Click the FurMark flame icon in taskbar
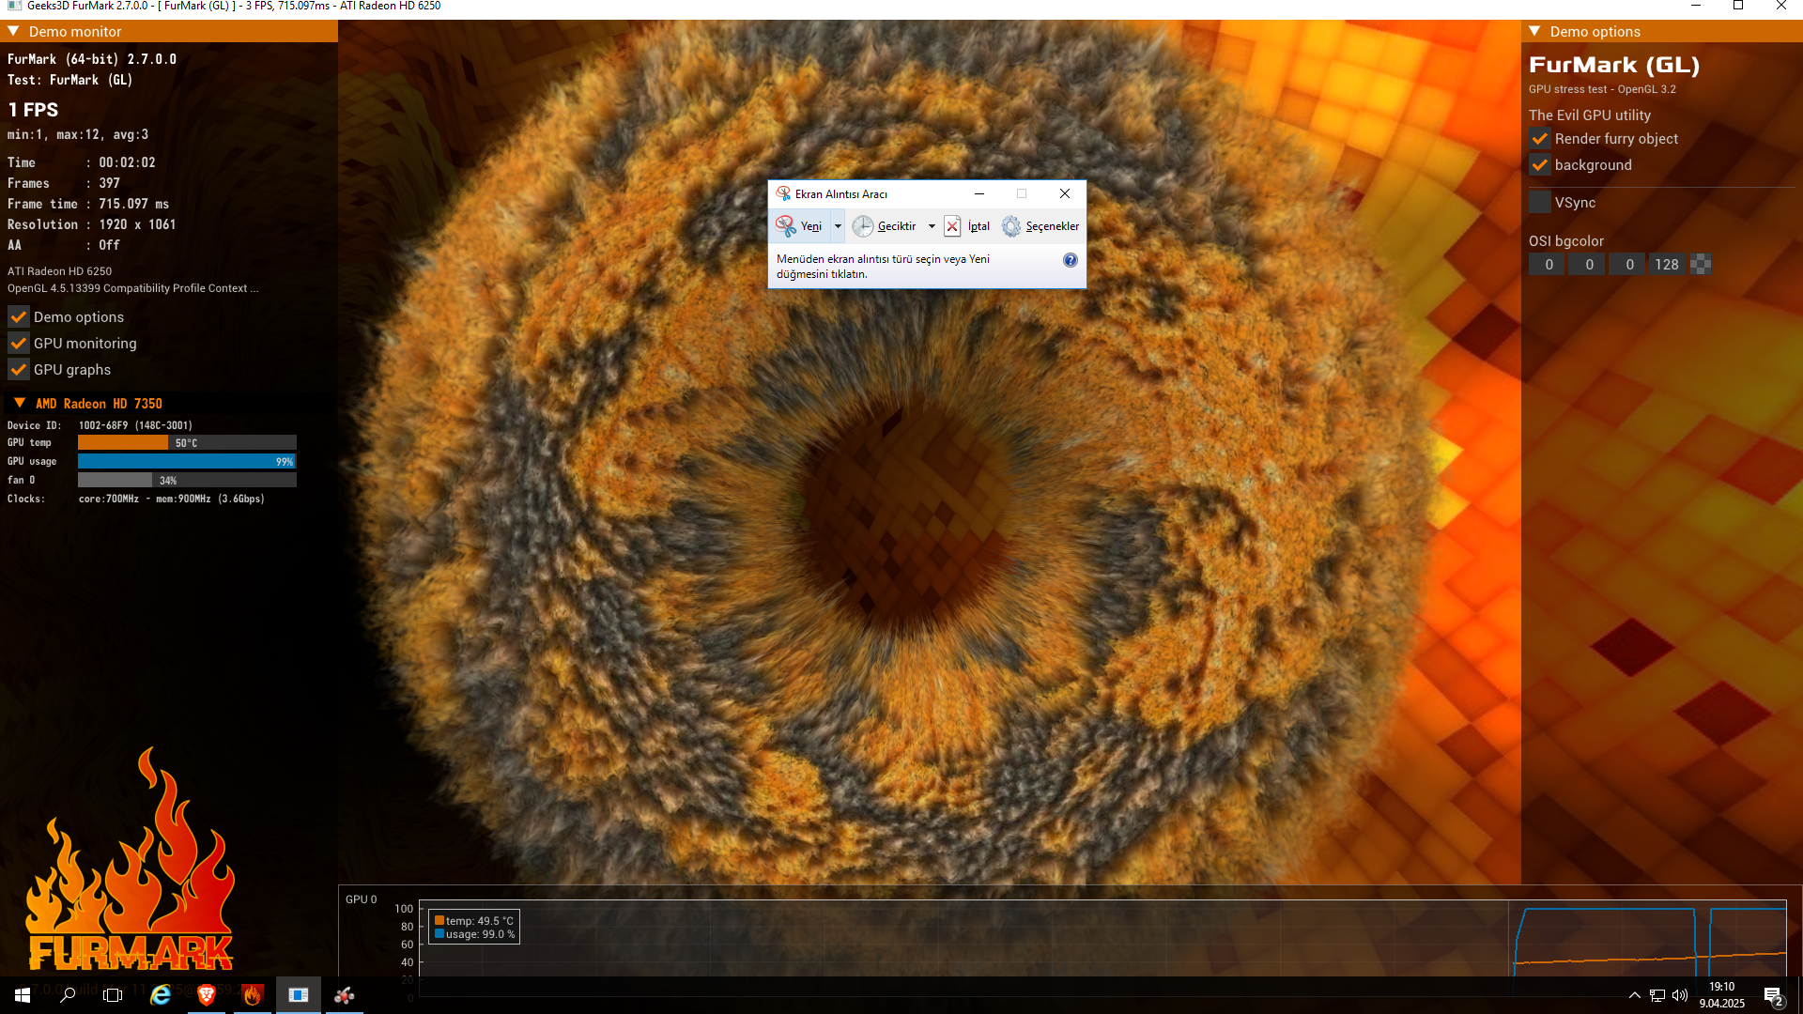Image resolution: width=1803 pixels, height=1014 pixels. (253, 995)
